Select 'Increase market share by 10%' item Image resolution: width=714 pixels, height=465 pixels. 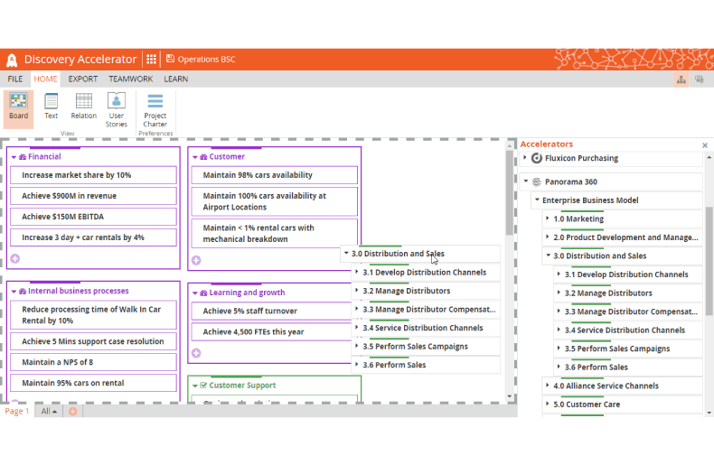point(93,175)
